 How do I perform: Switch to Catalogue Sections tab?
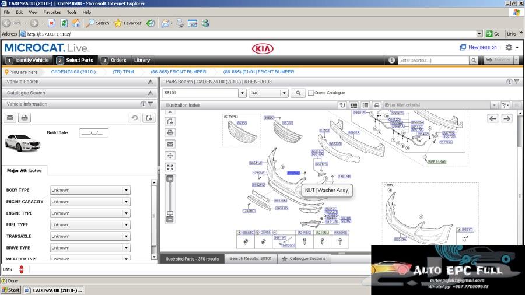tap(304, 258)
